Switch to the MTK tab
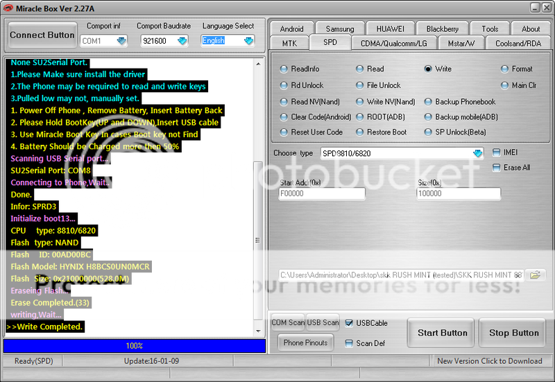Screen dimensions: 555x382 click(x=289, y=43)
